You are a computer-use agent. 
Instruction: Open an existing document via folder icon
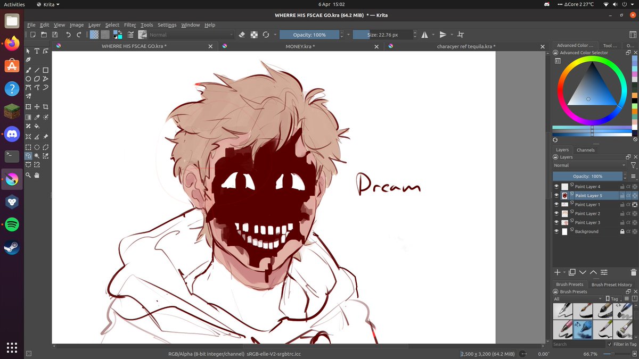tap(44, 35)
